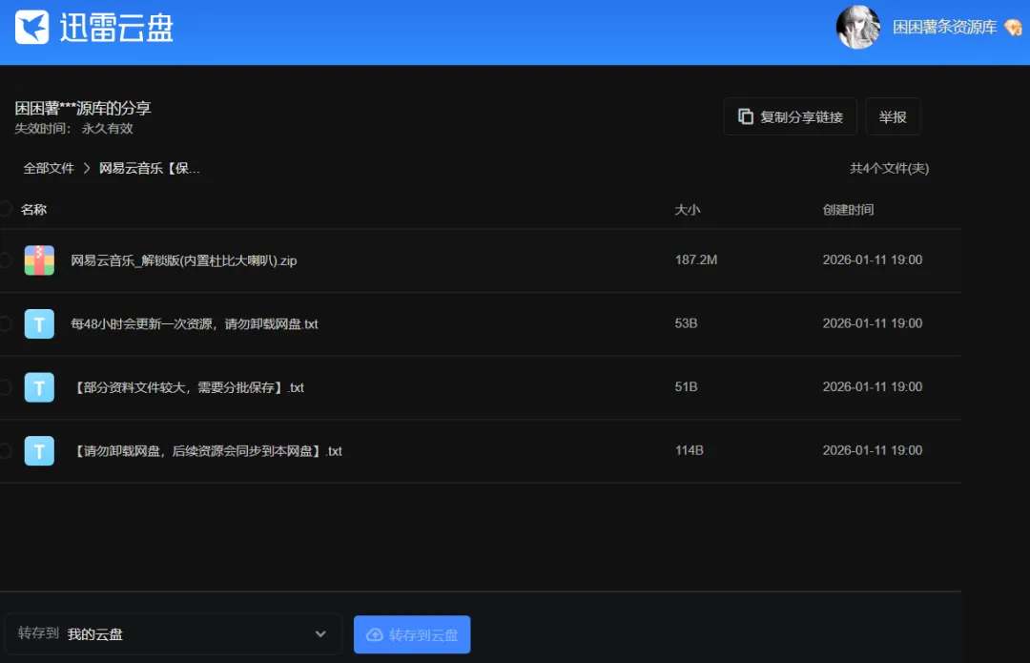Click the 永久有效 expiry text

point(107,128)
